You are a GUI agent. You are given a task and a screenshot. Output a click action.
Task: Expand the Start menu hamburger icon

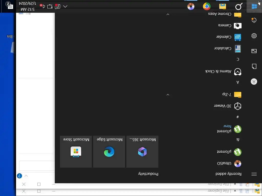tap(254, 174)
